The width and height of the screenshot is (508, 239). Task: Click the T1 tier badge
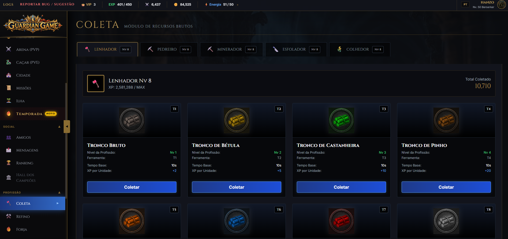[x=174, y=109]
